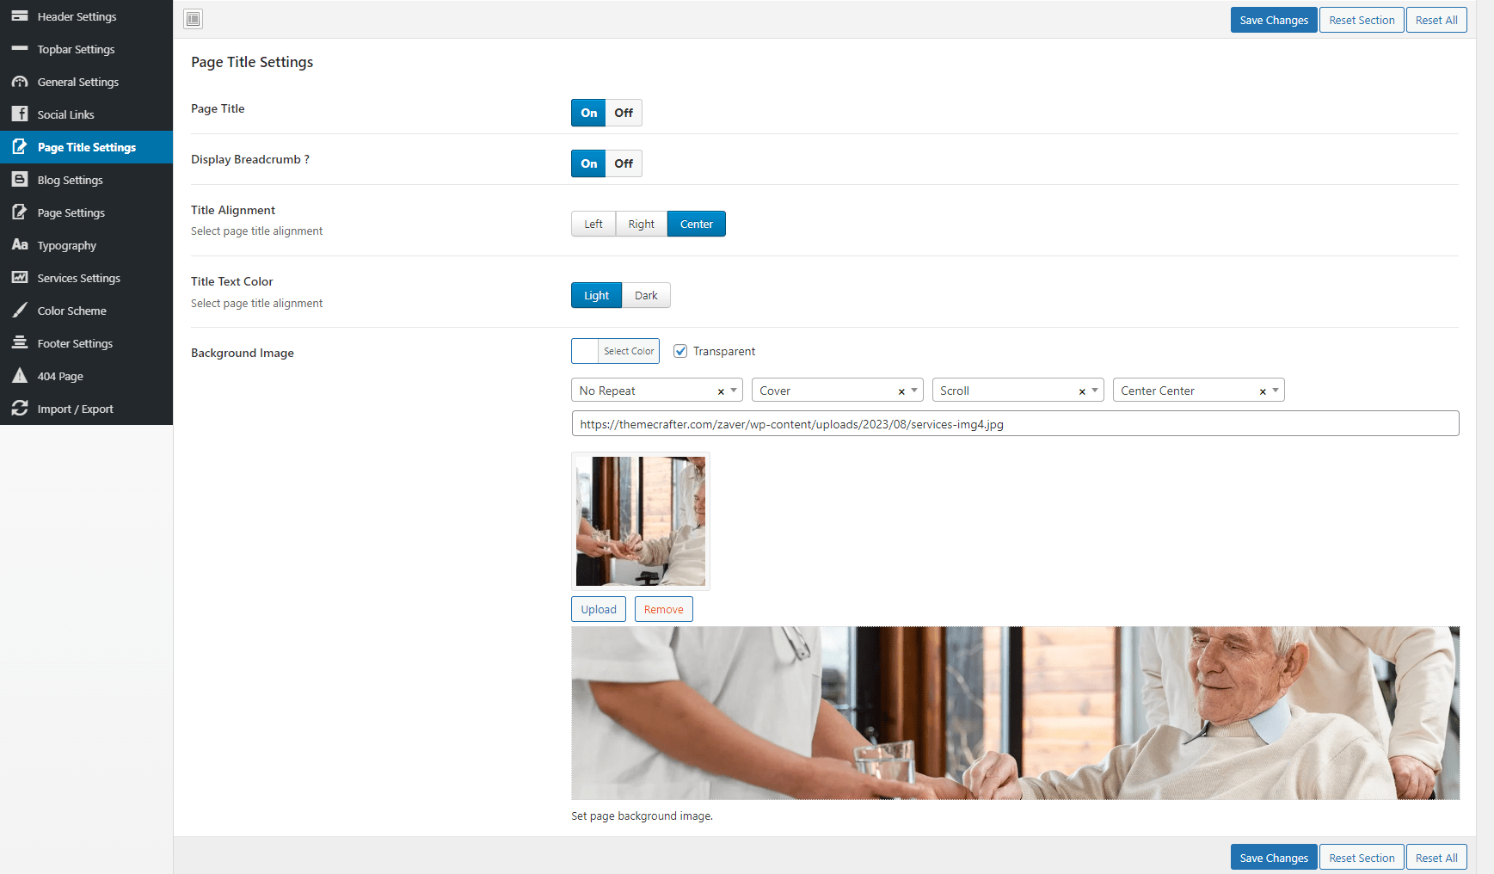This screenshot has width=1494, height=874.
Task: Switch Display Breadcrumb to Off
Action: tap(624, 163)
